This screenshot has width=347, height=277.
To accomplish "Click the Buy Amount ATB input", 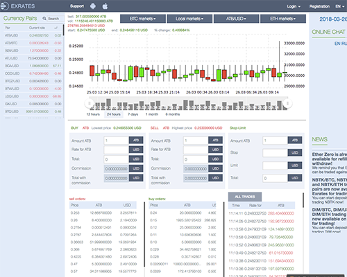I will [116, 141].
